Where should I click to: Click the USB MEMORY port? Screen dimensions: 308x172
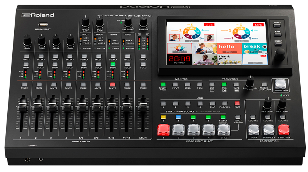click(43, 25)
